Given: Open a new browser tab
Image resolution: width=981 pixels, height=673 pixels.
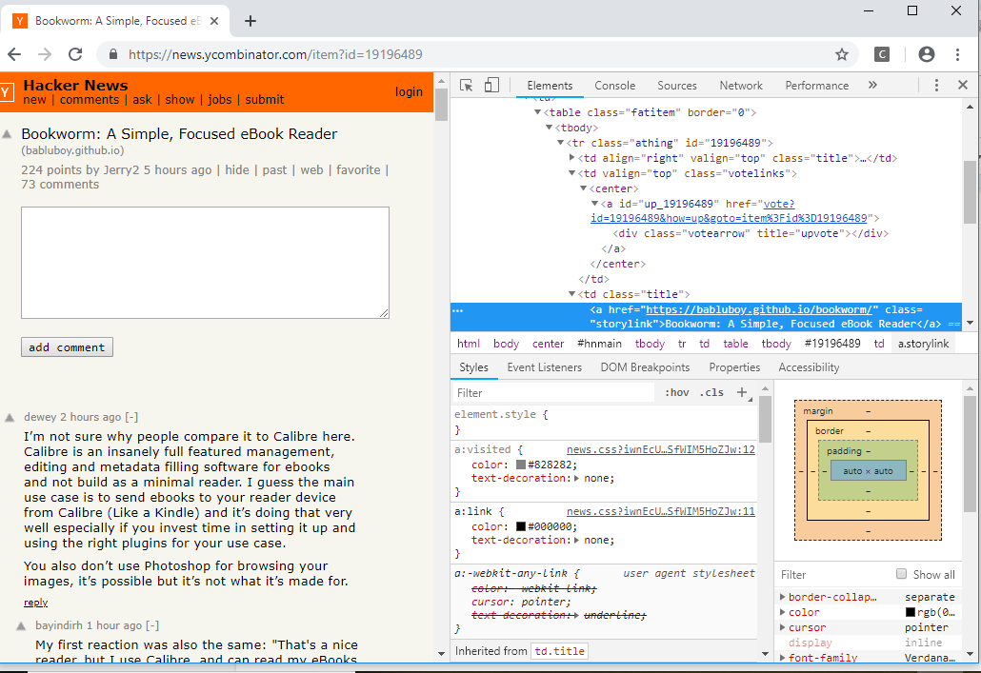Looking at the screenshot, I should pos(250,21).
